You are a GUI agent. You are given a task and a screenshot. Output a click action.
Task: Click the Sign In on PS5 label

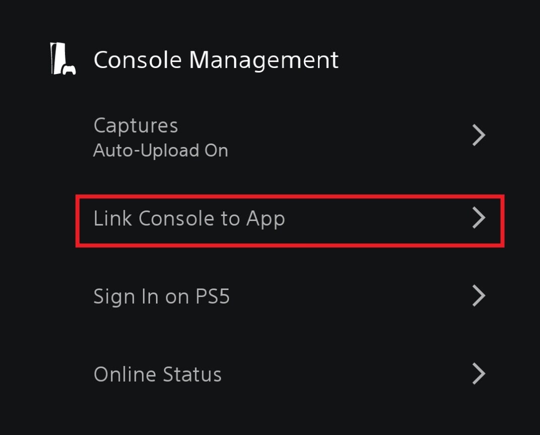(162, 296)
